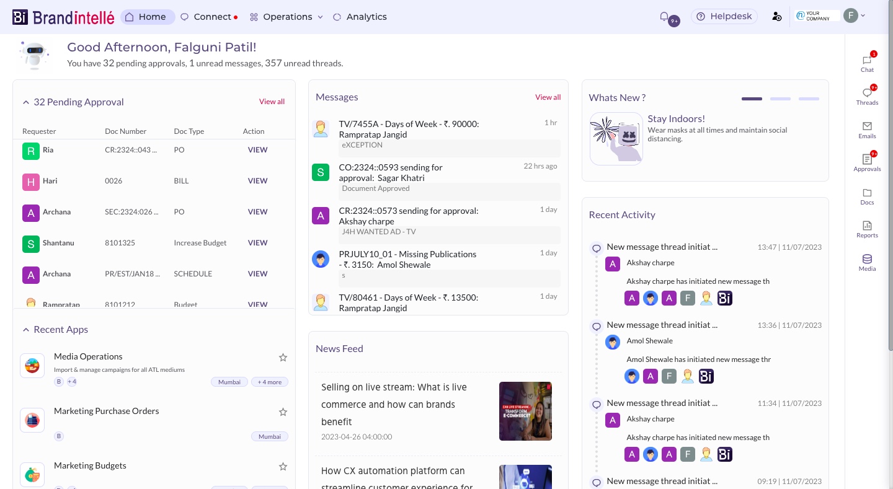Expand the +4 badge under Media Operations
This screenshot has width=893, height=489.
coord(72,382)
